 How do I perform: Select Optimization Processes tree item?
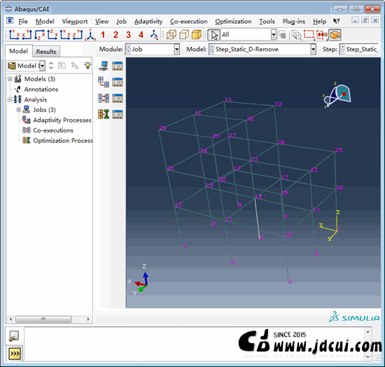point(63,141)
